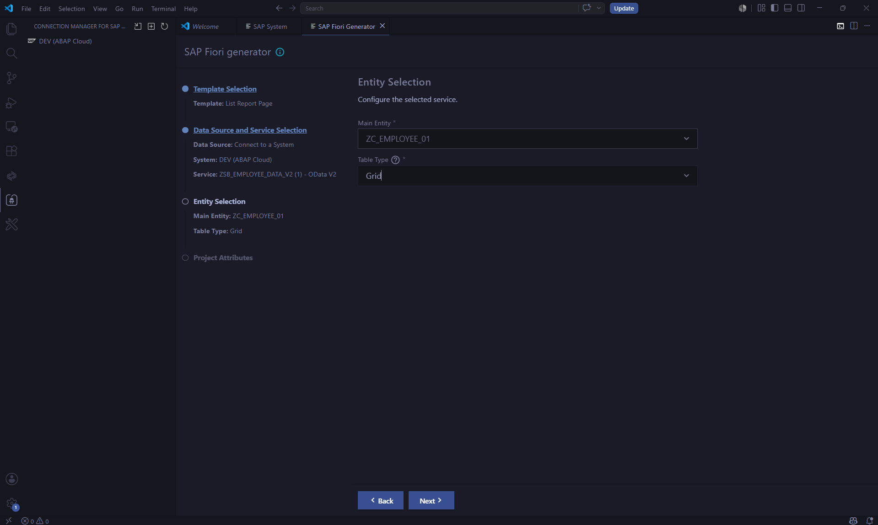Viewport: 878px width, 525px height.
Task: Open the Main Entity dropdown arrow
Action: (686, 139)
